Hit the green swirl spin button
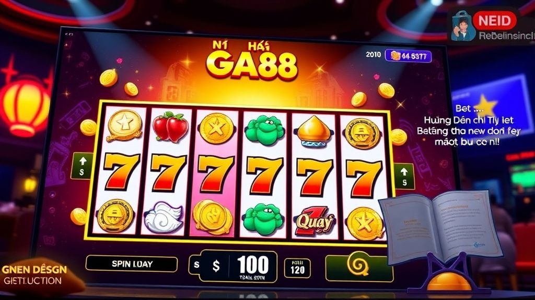Screen dimensions: 535x300 pyautogui.click(x=357, y=267)
